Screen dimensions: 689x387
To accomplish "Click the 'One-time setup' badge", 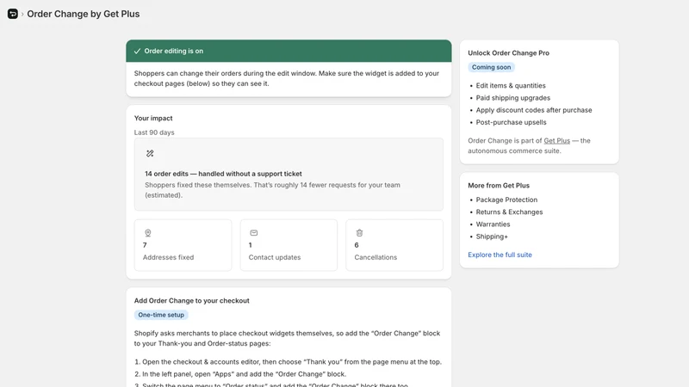I will pos(161,315).
